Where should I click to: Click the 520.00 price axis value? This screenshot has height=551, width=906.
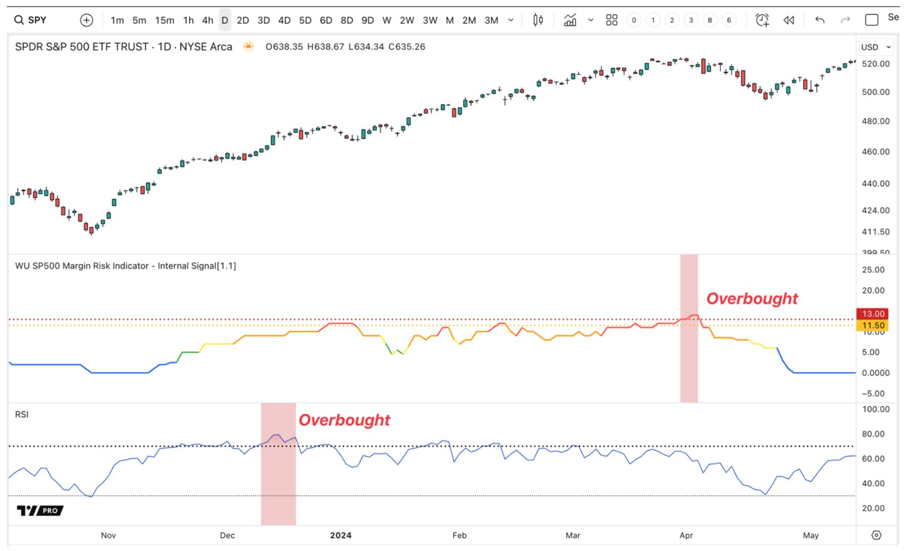[875, 64]
